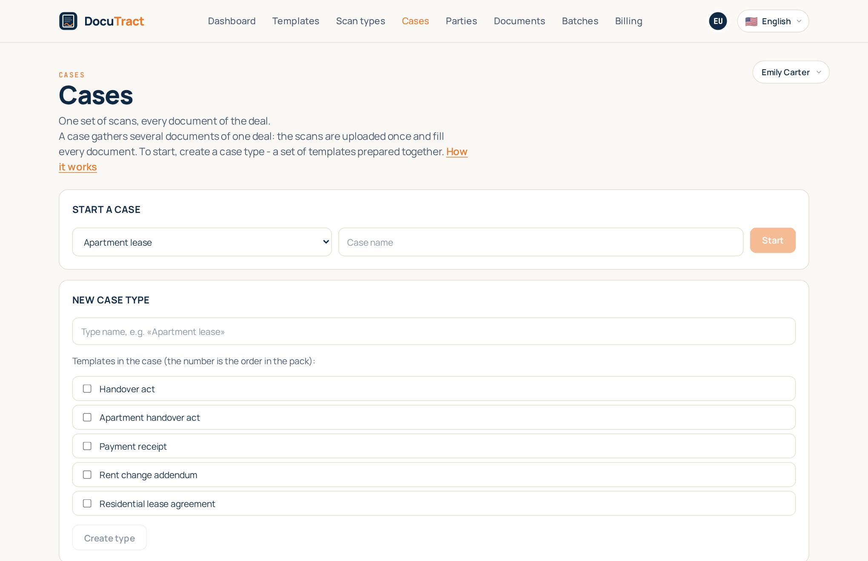Check the Residential lease agreement box
This screenshot has width=868, height=561.
87,504
